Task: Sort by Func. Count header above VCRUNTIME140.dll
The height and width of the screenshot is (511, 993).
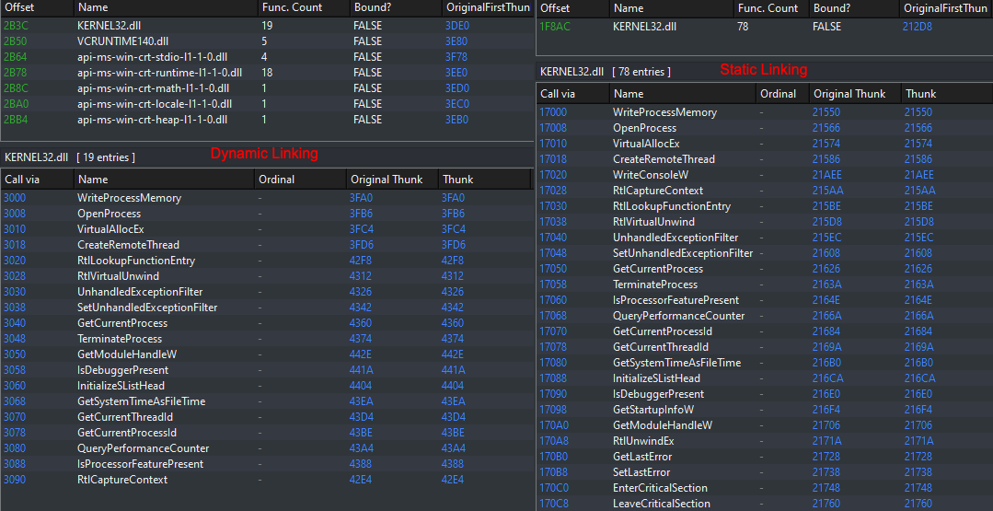Action: [x=302, y=7]
